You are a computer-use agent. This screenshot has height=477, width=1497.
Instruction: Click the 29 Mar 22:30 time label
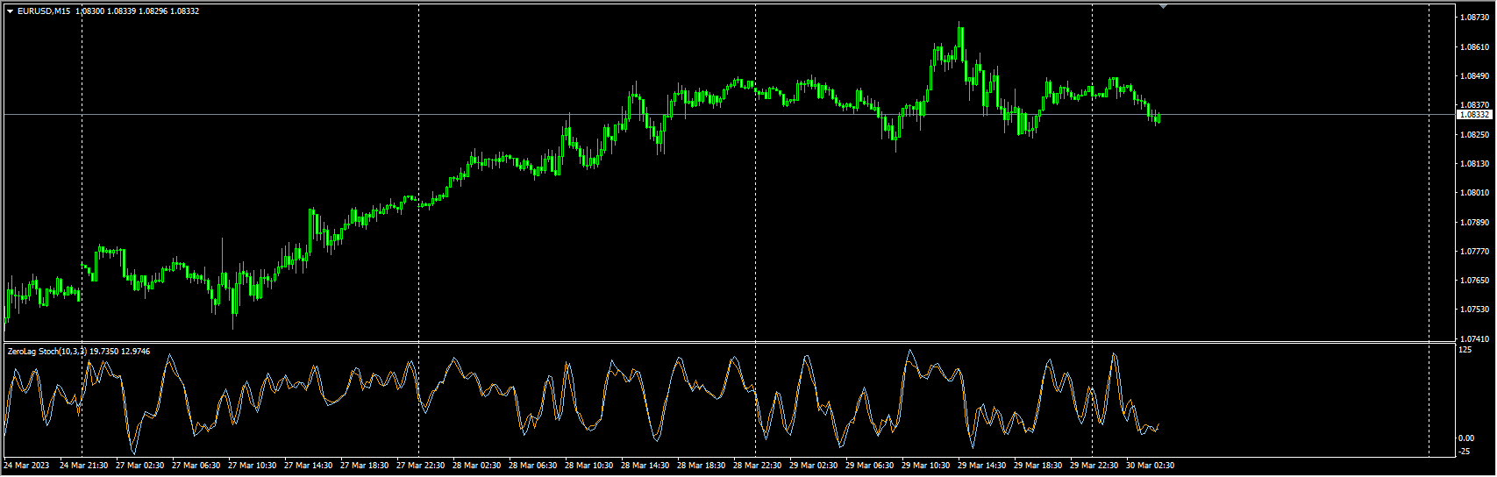click(x=1093, y=466)
